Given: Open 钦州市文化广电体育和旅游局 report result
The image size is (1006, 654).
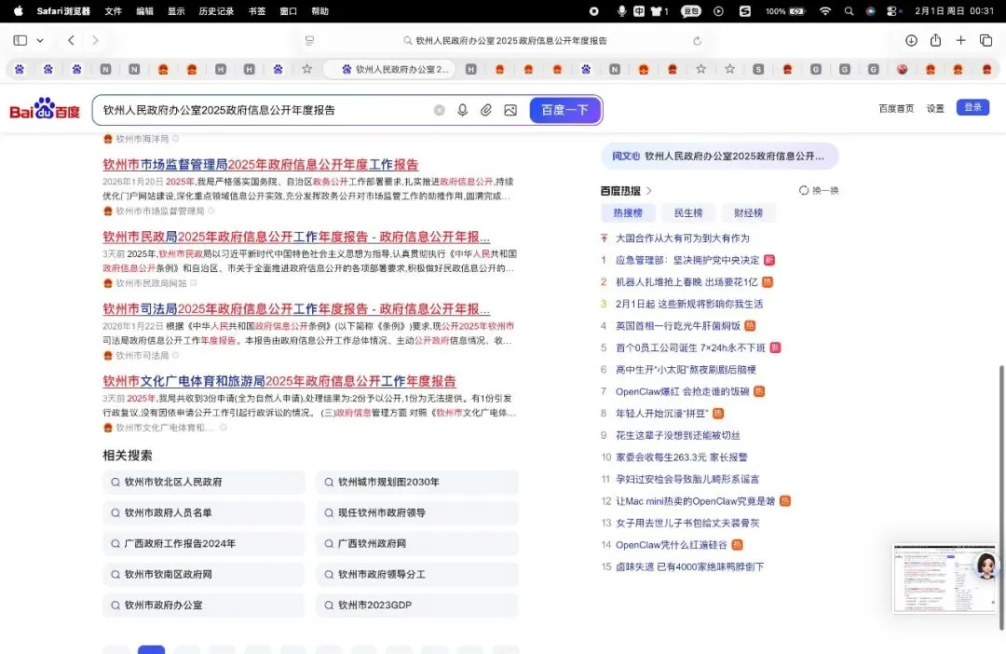Looking at the screenshot, I should coord(279,381).
